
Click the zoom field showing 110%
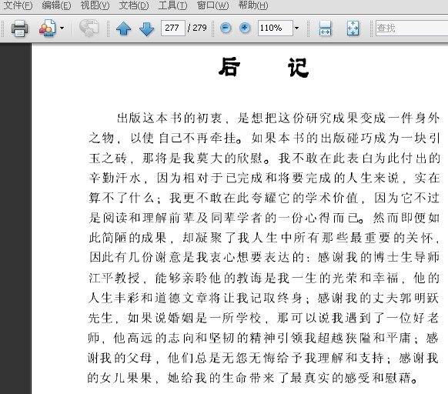(275, 28)
